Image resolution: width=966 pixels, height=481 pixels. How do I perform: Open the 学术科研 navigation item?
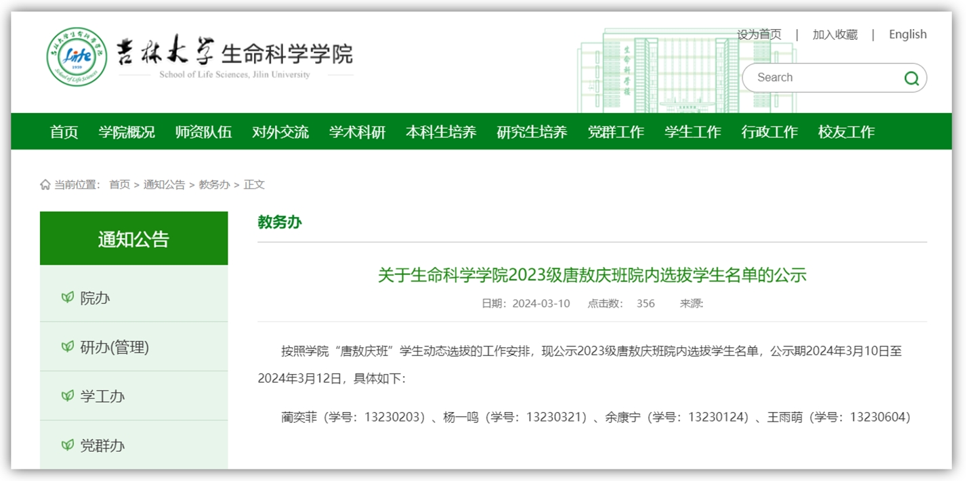(357, 132)
